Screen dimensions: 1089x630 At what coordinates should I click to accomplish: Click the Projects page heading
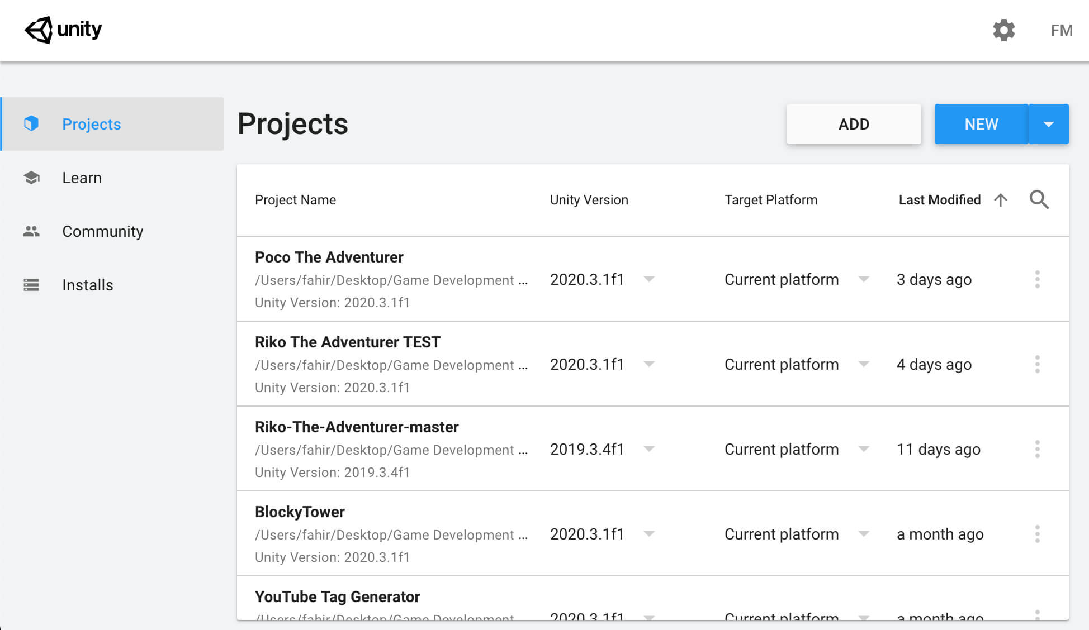(x=292, y=124)
